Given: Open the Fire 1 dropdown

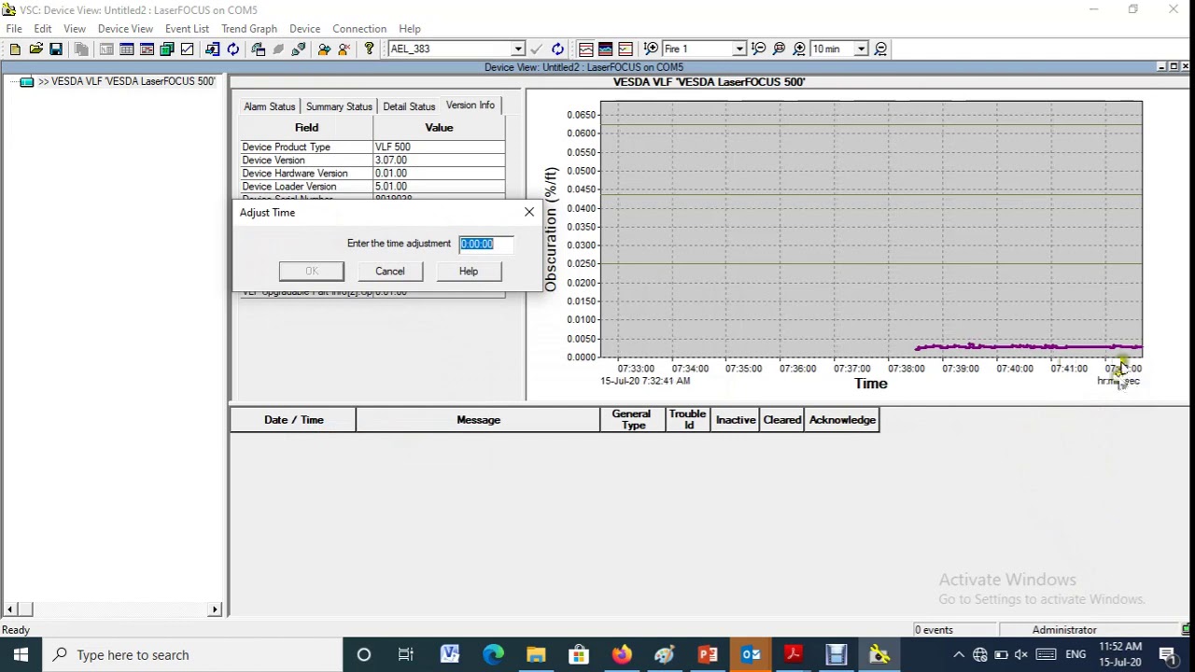Looking at the screenshot, I should (x=738, y=49).
